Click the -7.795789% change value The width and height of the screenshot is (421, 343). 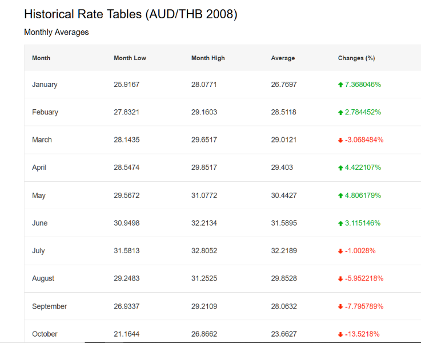(x=364, y=306)
